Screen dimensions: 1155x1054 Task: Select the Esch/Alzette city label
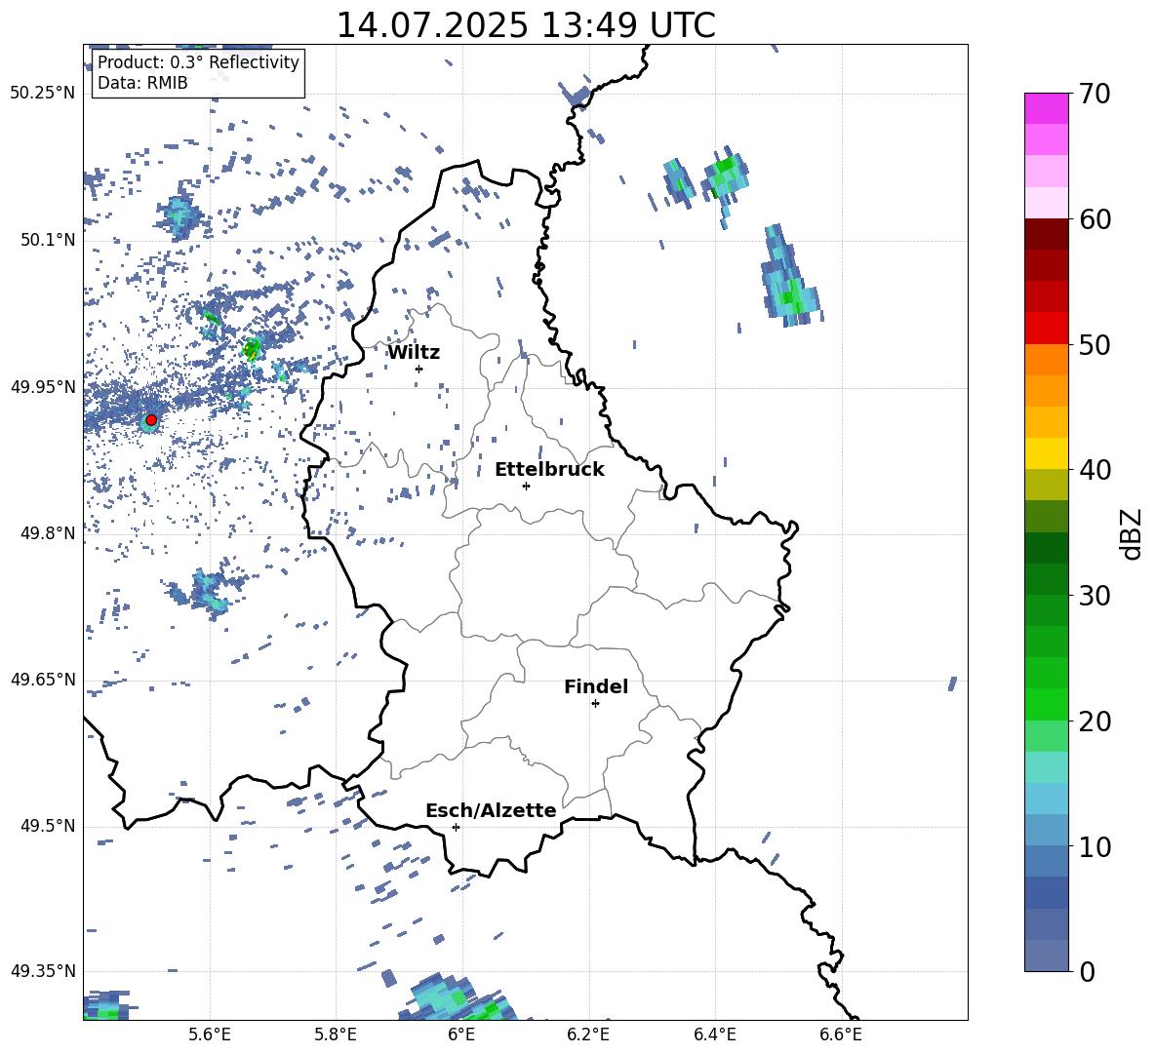coord(491,810)
